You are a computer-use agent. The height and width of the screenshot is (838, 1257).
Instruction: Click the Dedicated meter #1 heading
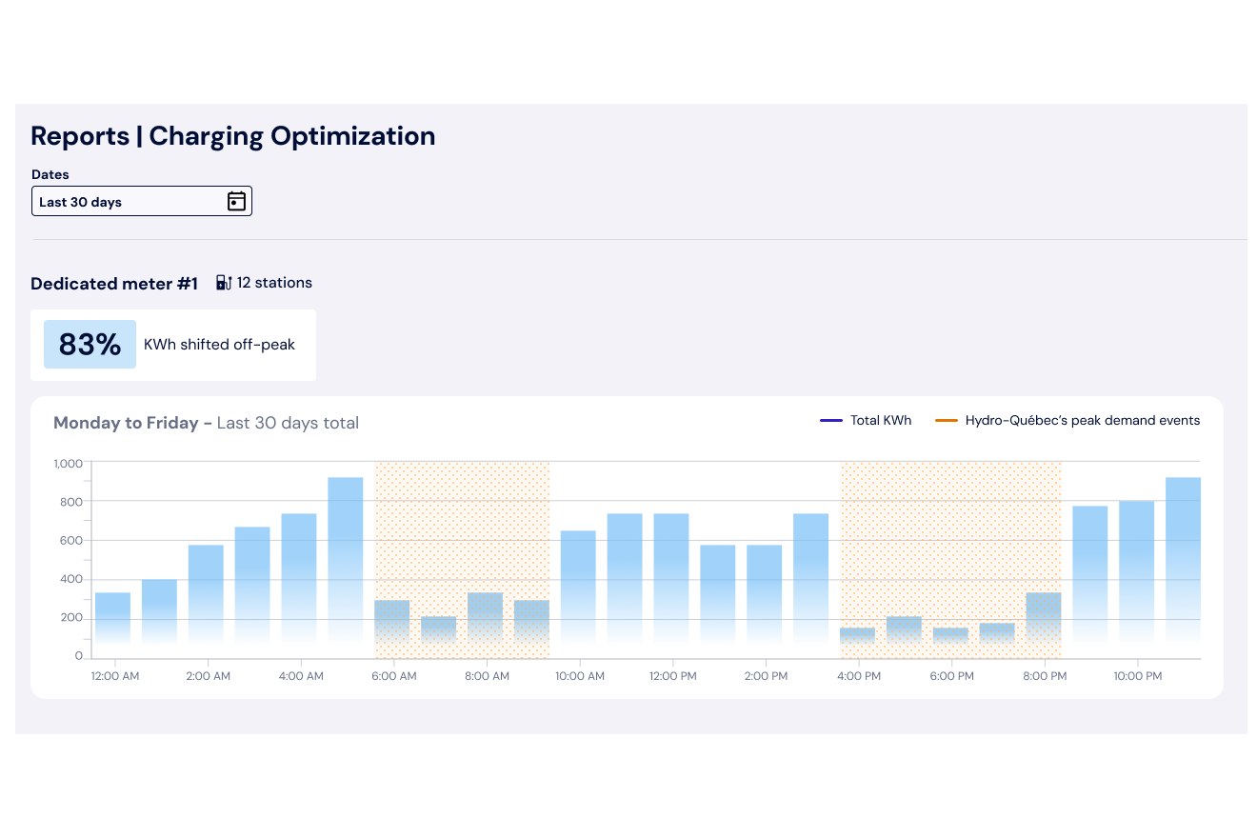tap(114, 283)
